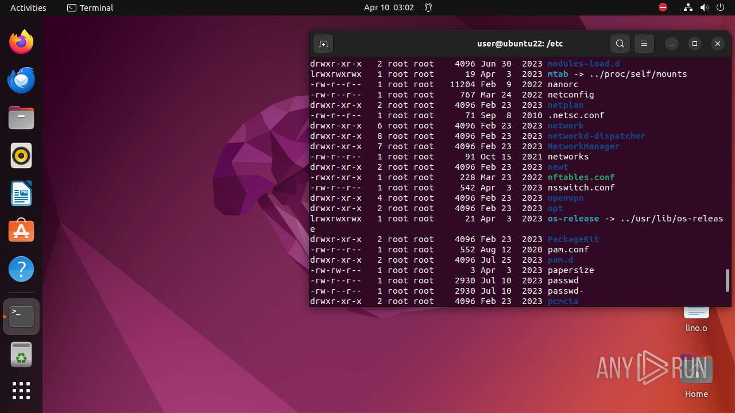Click the red do-not-disturb indicator
This screenshot has height=413, width=735.
click(663, 7)
